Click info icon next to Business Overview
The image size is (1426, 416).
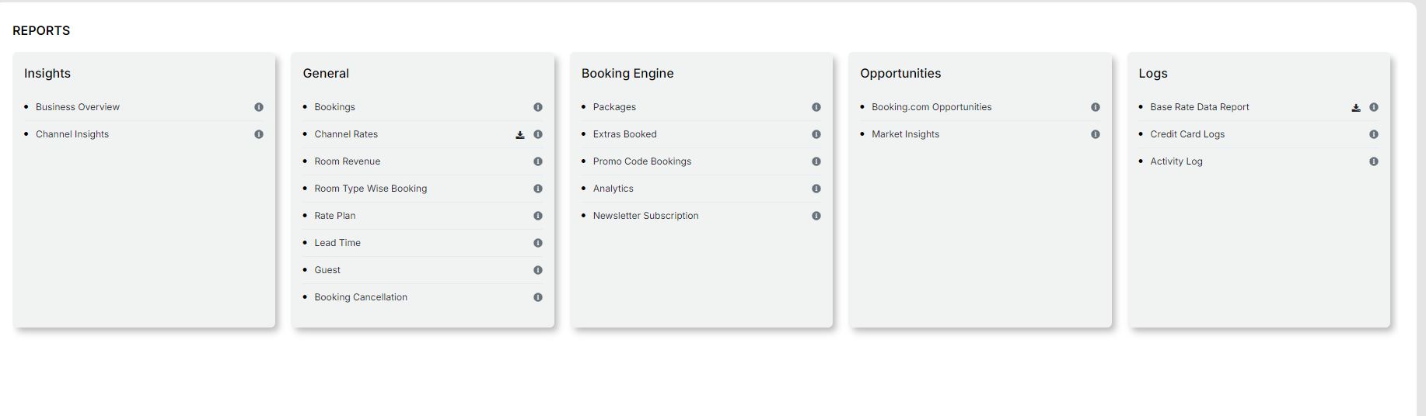[x=259, y=107]
